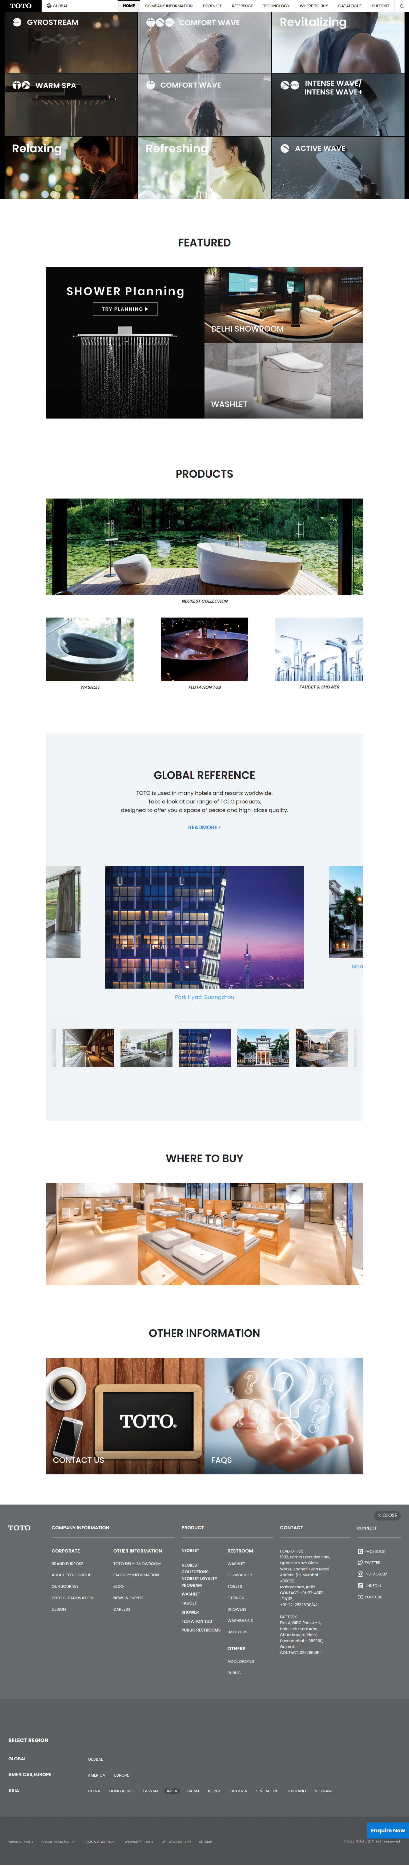This screenshot has height=1866, width=409.
Task: Open WEB ACCESSIBILITY link
Action: click(176, 1841)
